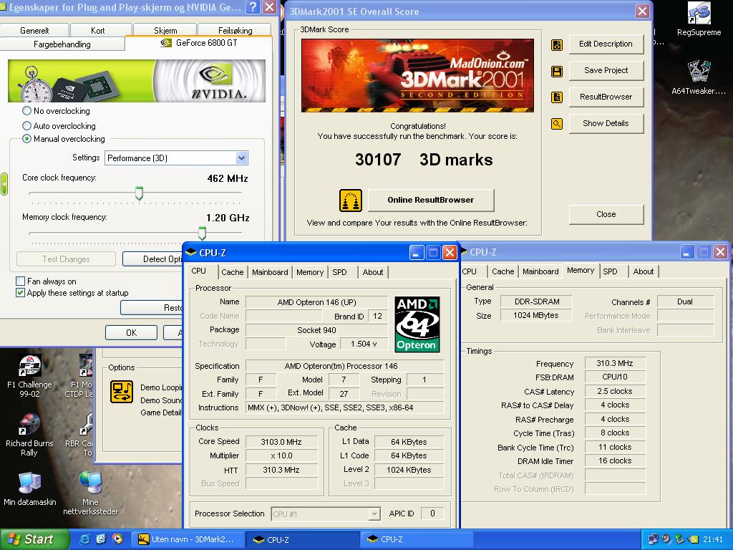Click the AMD Opteron 146 (UP) name field

click(x=316, y=302)
